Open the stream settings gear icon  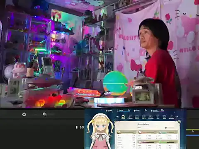pos(24,114)
